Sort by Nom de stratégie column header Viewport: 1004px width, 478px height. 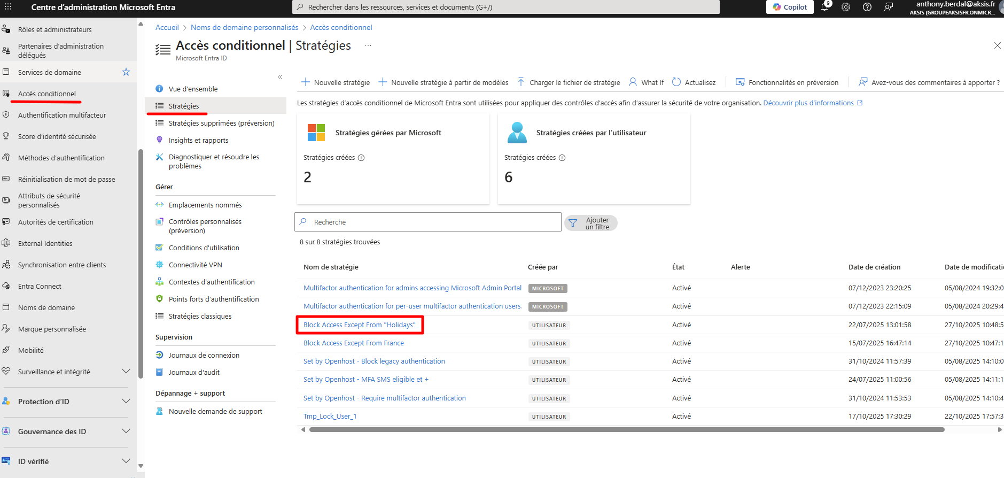coord(331,267)
